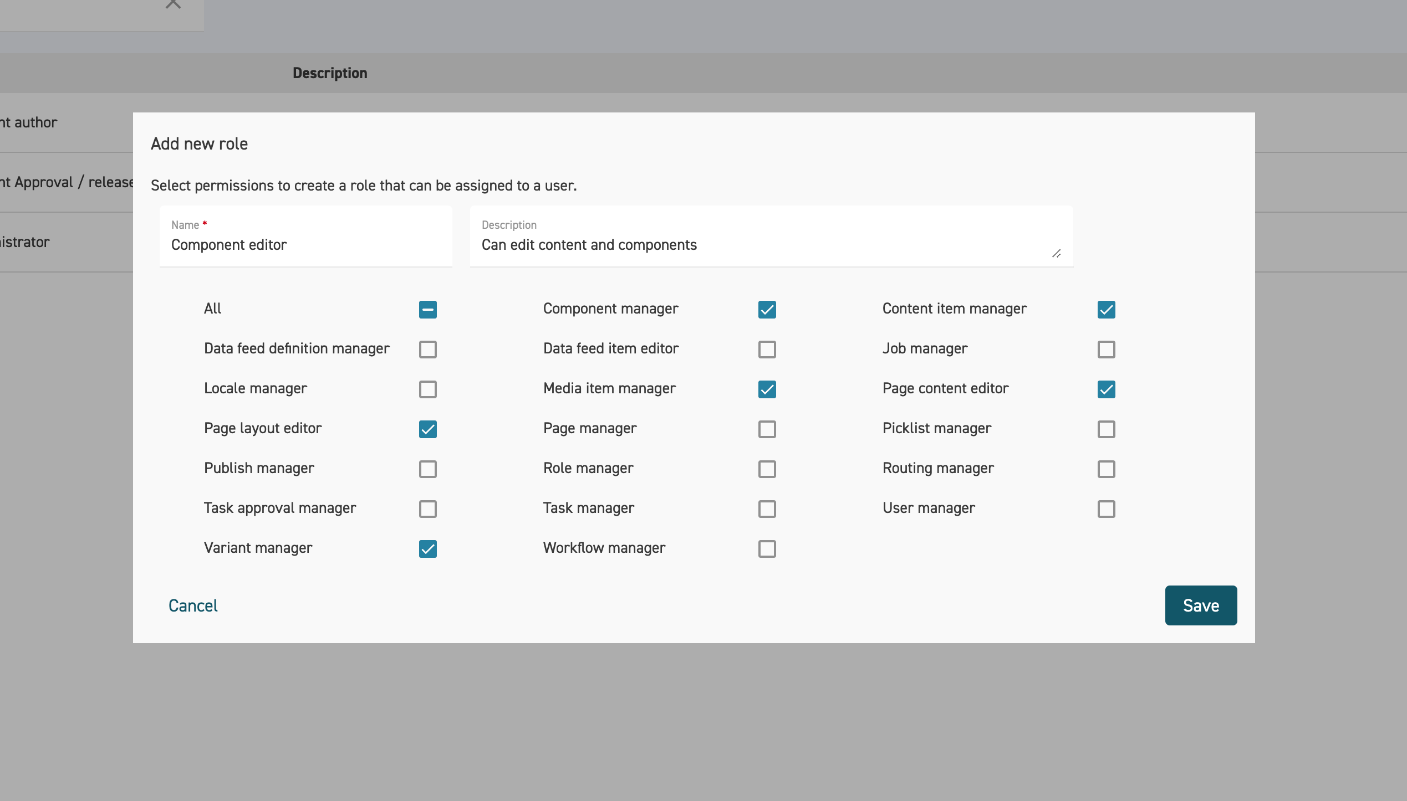The width and height of the screenshot is (1407, 801).
Task: Click the 'Data feed definition manager' label
Action: tap(297, 348)
